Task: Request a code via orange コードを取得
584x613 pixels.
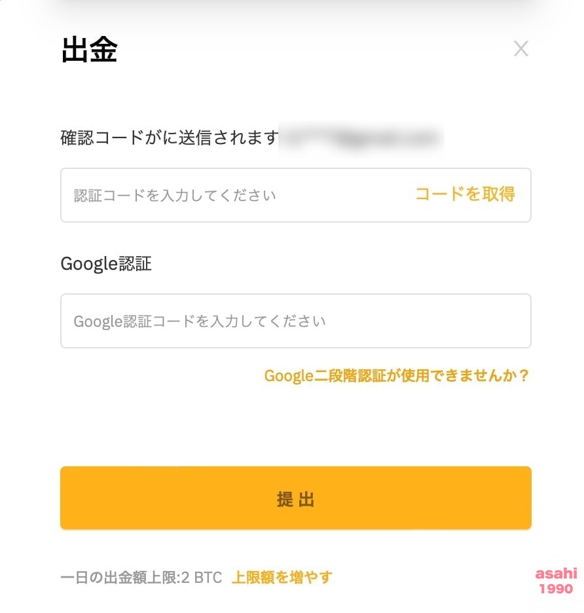Action: [x=464, y=194]
